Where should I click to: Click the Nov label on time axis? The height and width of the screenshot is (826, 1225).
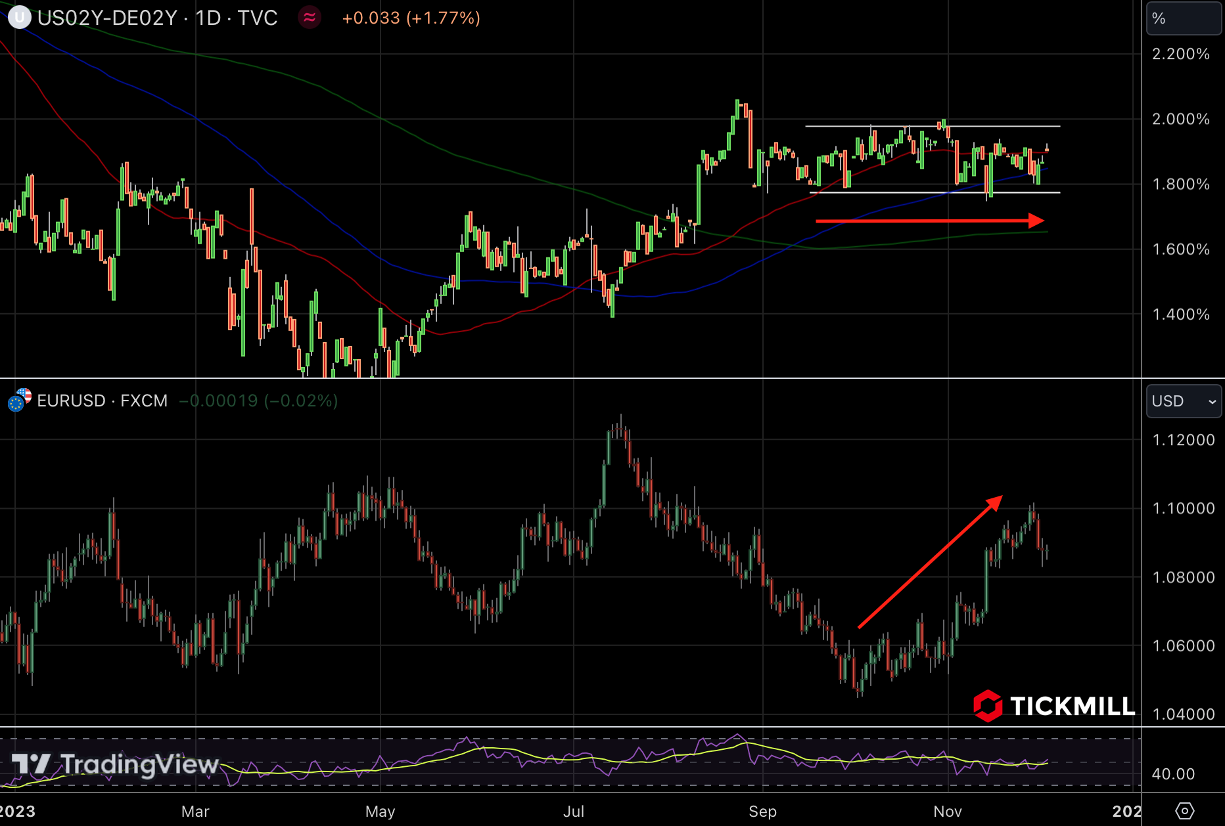click(948, 812)
